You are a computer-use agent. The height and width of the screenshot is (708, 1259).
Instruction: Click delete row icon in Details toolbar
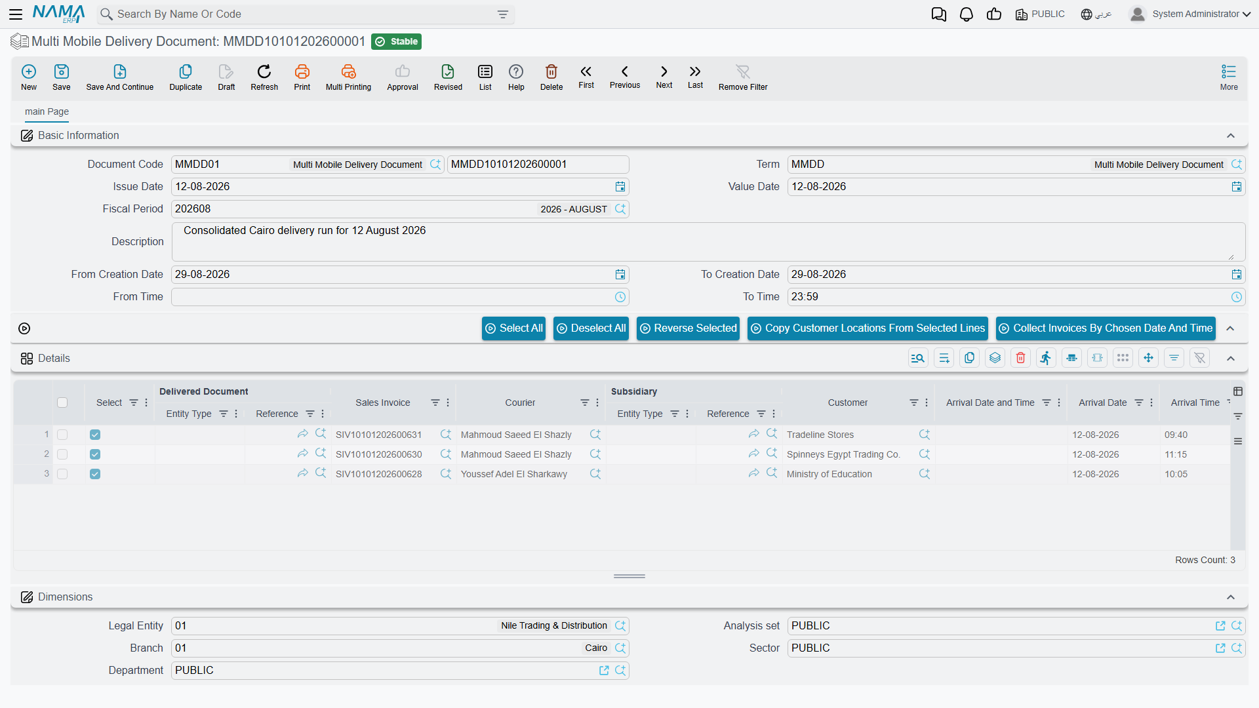click(x=1020, y=358)
